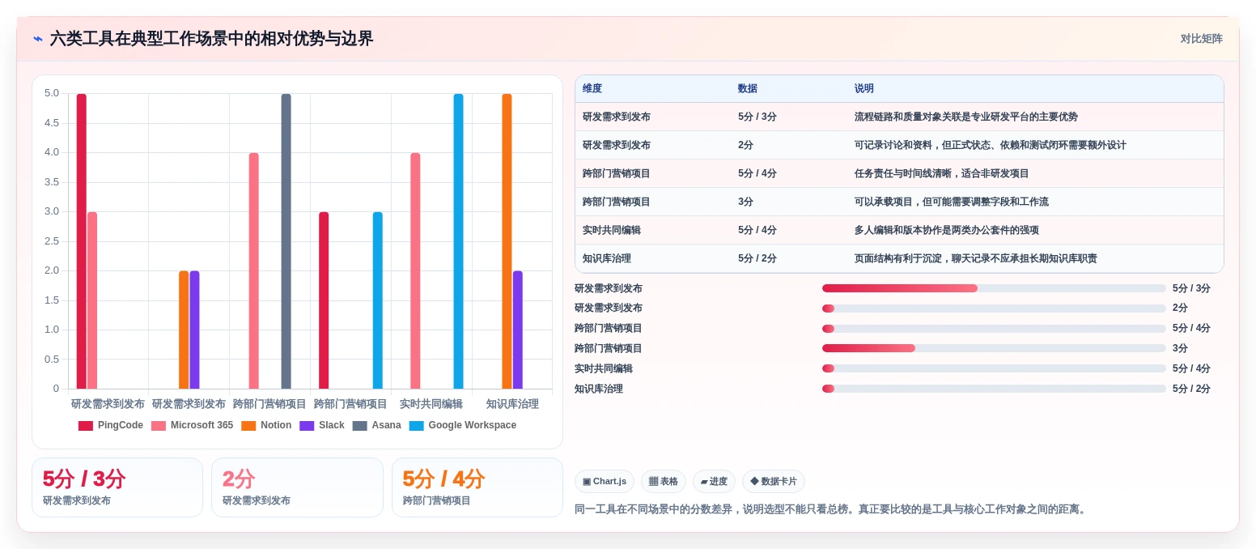Toggle the Asana legend entry
This screenshot has width=1256, height=549.
[376, 426]
